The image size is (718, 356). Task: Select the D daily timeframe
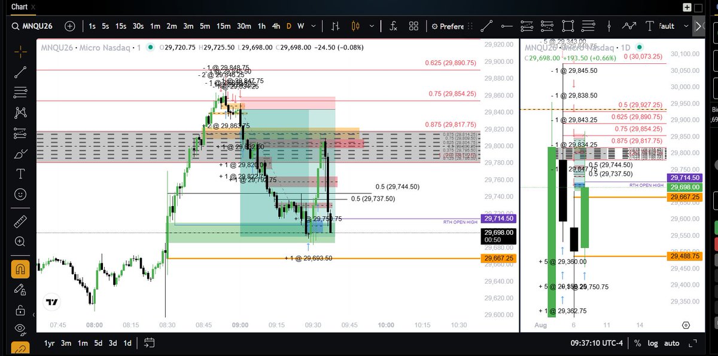[x=288, y=26]
